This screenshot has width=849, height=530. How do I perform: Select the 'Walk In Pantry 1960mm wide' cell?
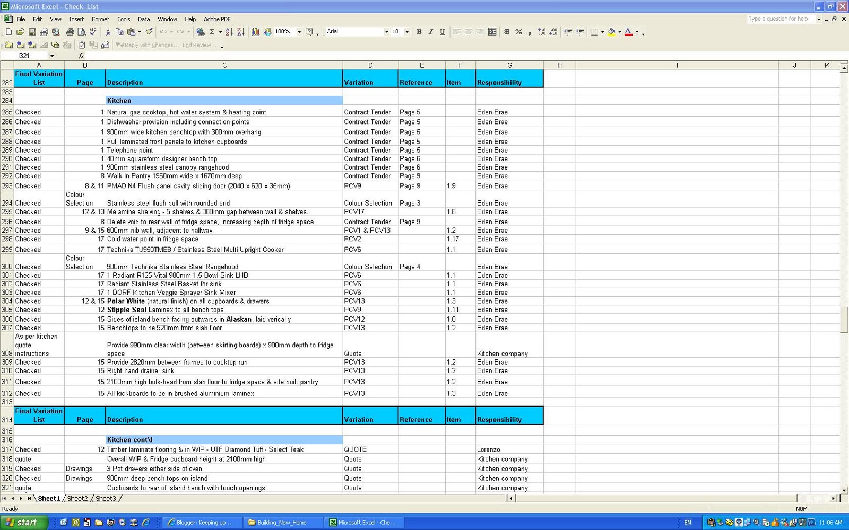[224, 176]
